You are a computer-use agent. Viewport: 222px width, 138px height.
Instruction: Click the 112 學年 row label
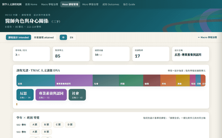point(21,125)
